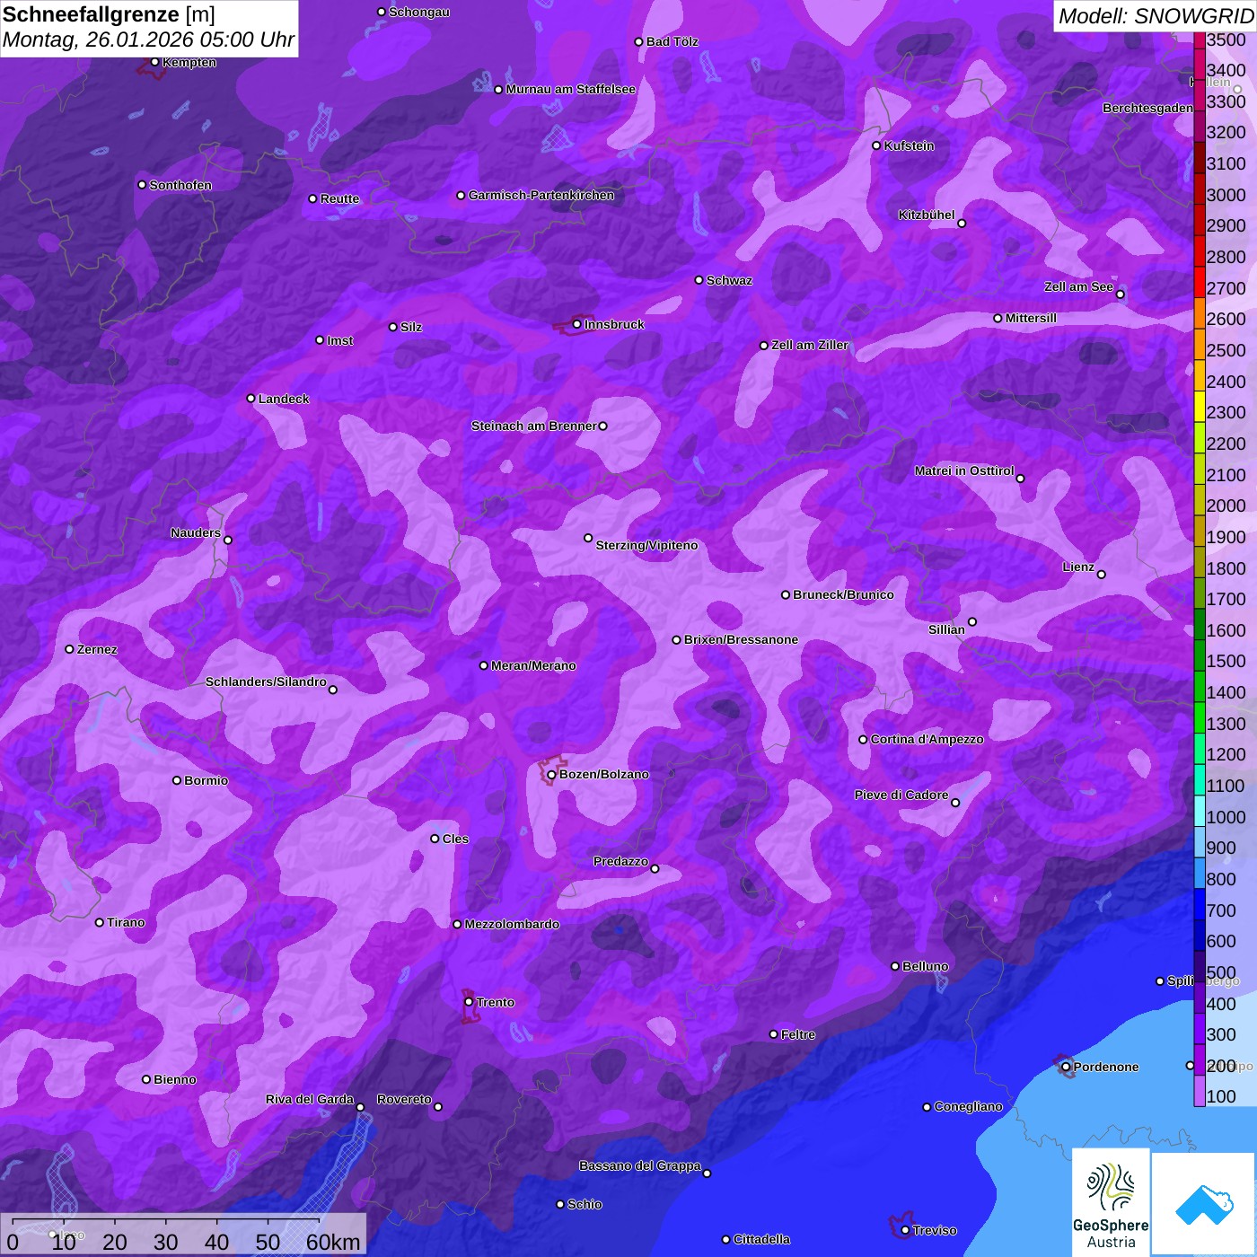Click the Kitzbühel marker dot

[962, 224]
